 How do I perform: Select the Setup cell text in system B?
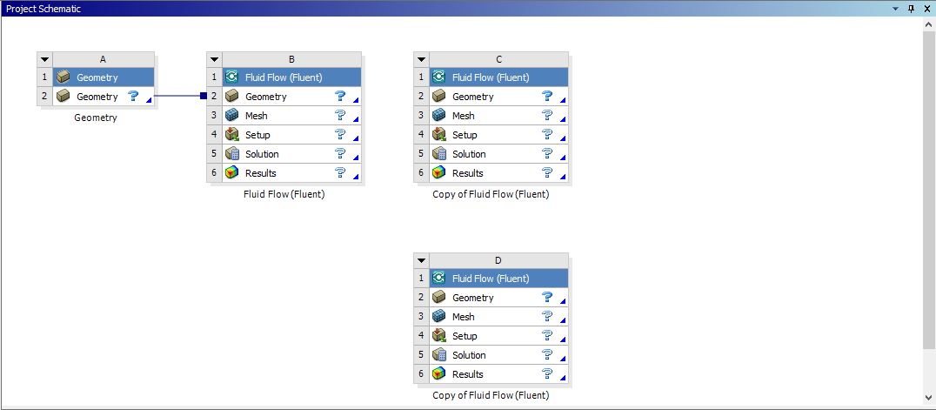(257, 134)
